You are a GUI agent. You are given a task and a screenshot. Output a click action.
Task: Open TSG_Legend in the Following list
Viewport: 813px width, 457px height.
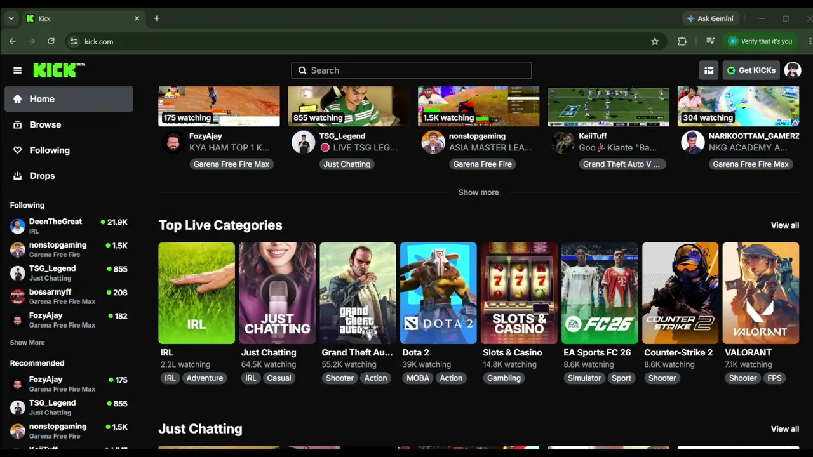coord(69,273)
